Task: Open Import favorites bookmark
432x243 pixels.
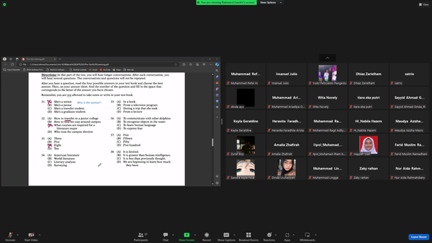Action: click(11, 70)
